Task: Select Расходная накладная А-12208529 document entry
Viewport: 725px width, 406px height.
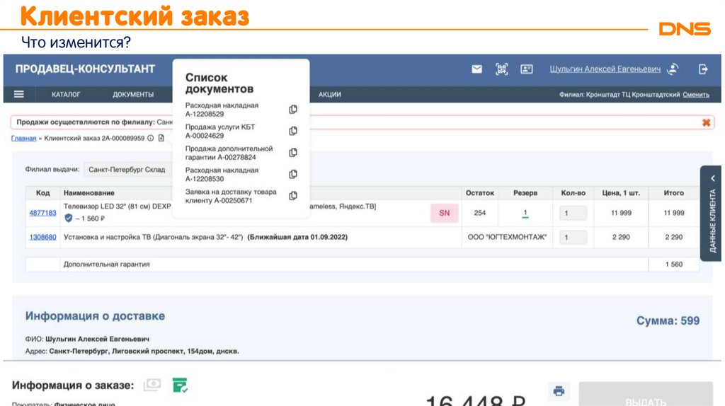Action: [222, 110]
